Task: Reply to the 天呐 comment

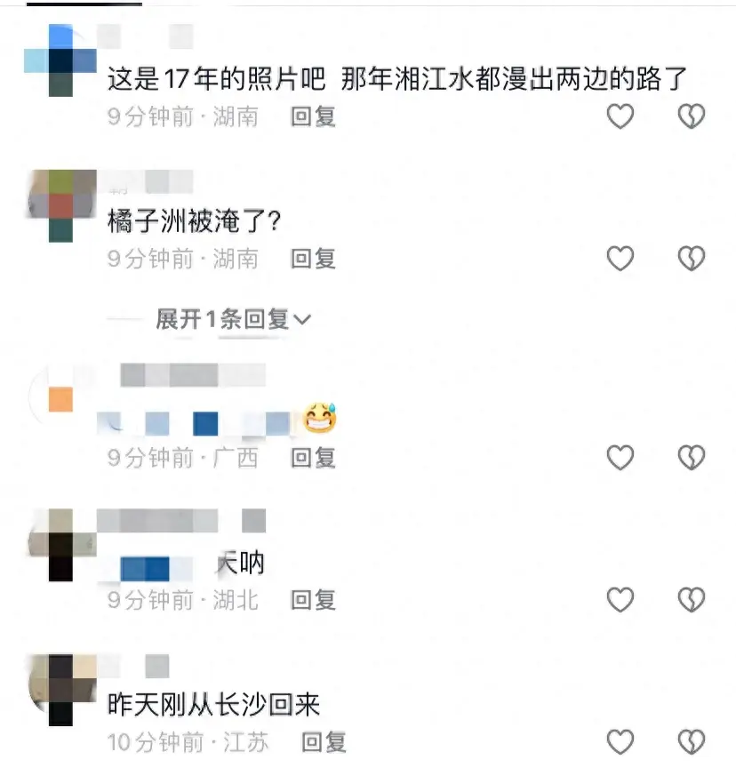Action: 313,600
